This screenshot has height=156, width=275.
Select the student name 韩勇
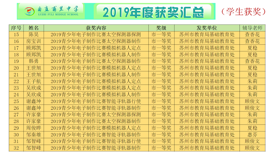[x=34, y=61]
